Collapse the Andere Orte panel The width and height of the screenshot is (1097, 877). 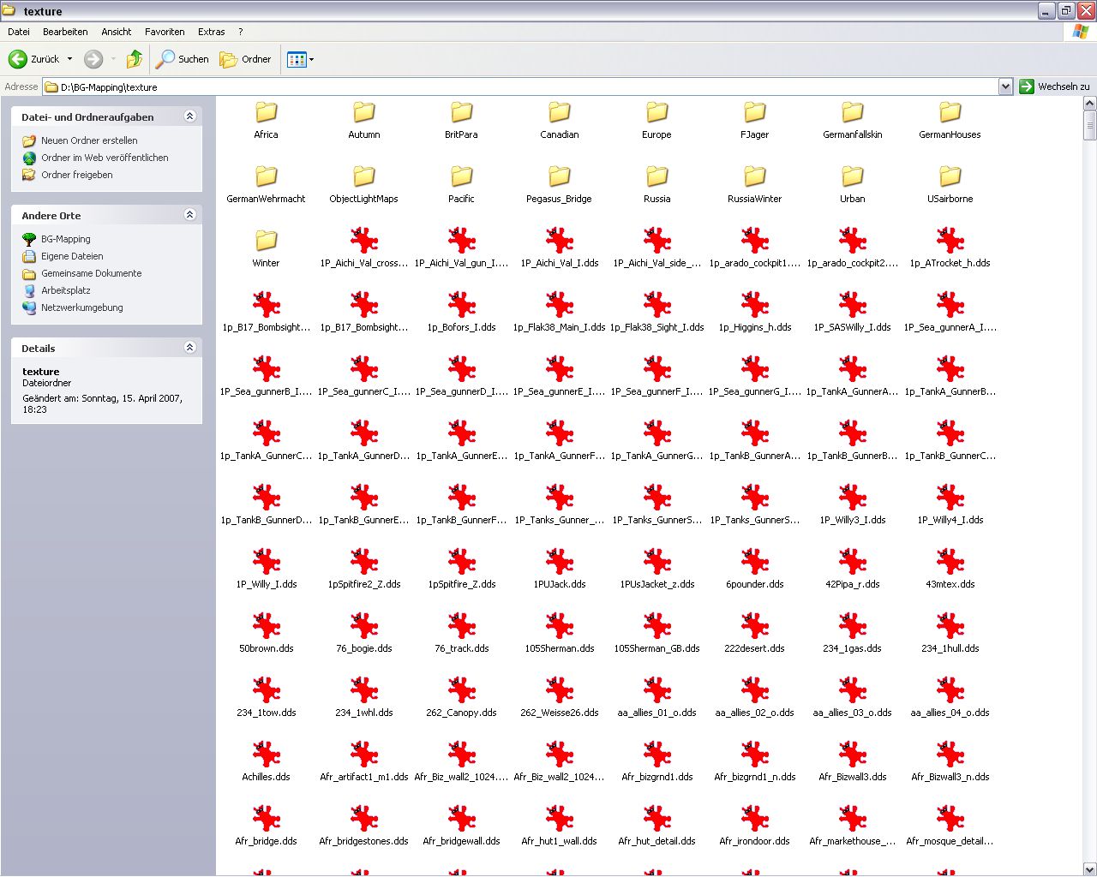(x=190, y=215)
